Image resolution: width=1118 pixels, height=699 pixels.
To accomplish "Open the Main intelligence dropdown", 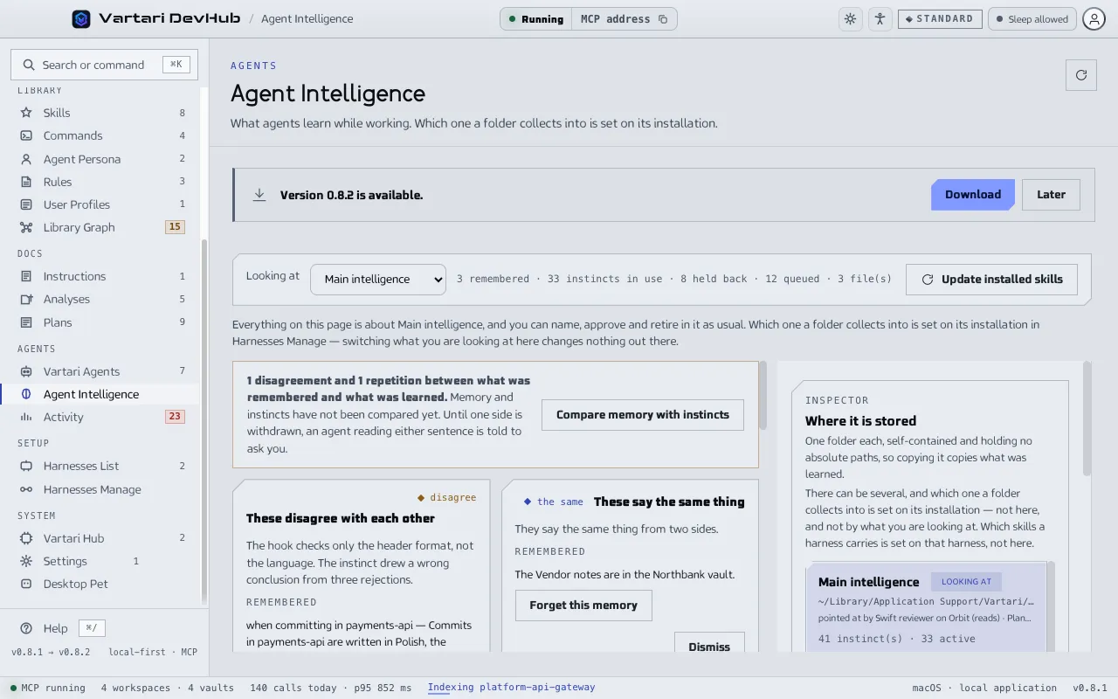I will coord(378,280).
